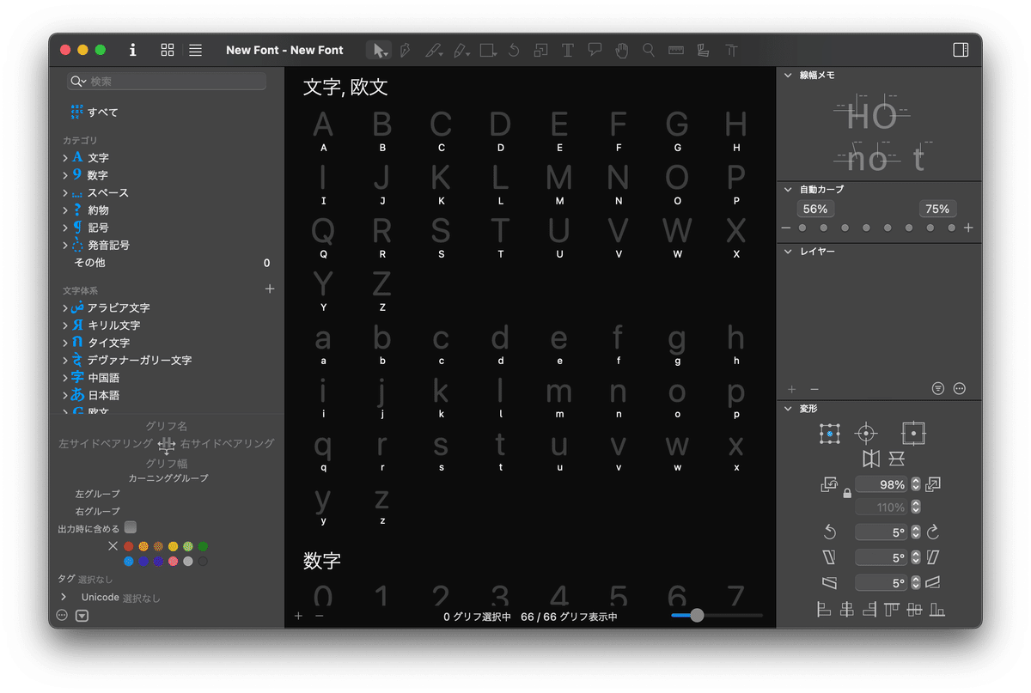
Task: Add glyph with bottom plus button
Action: 298,616
